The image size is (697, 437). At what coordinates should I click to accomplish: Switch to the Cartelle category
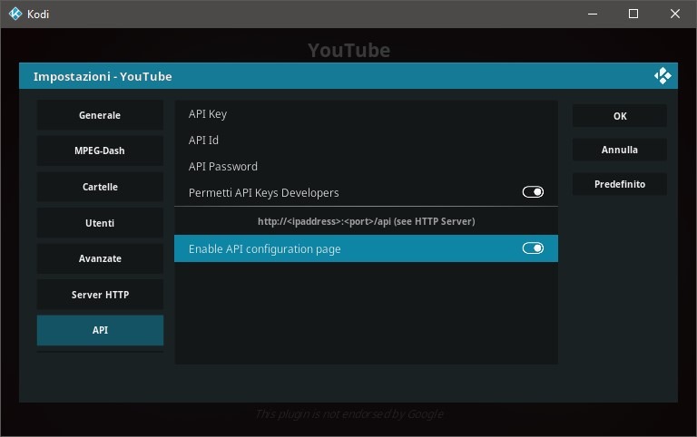pyautogui.click(x=100, y=187)
